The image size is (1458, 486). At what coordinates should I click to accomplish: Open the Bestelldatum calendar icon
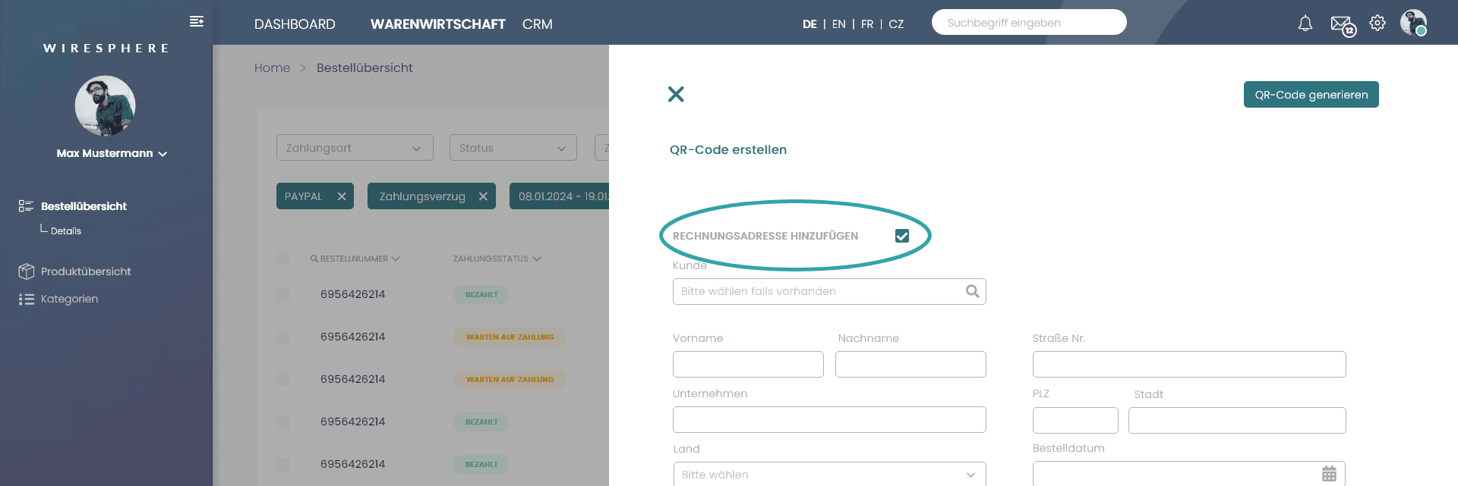coord(1329,474)
